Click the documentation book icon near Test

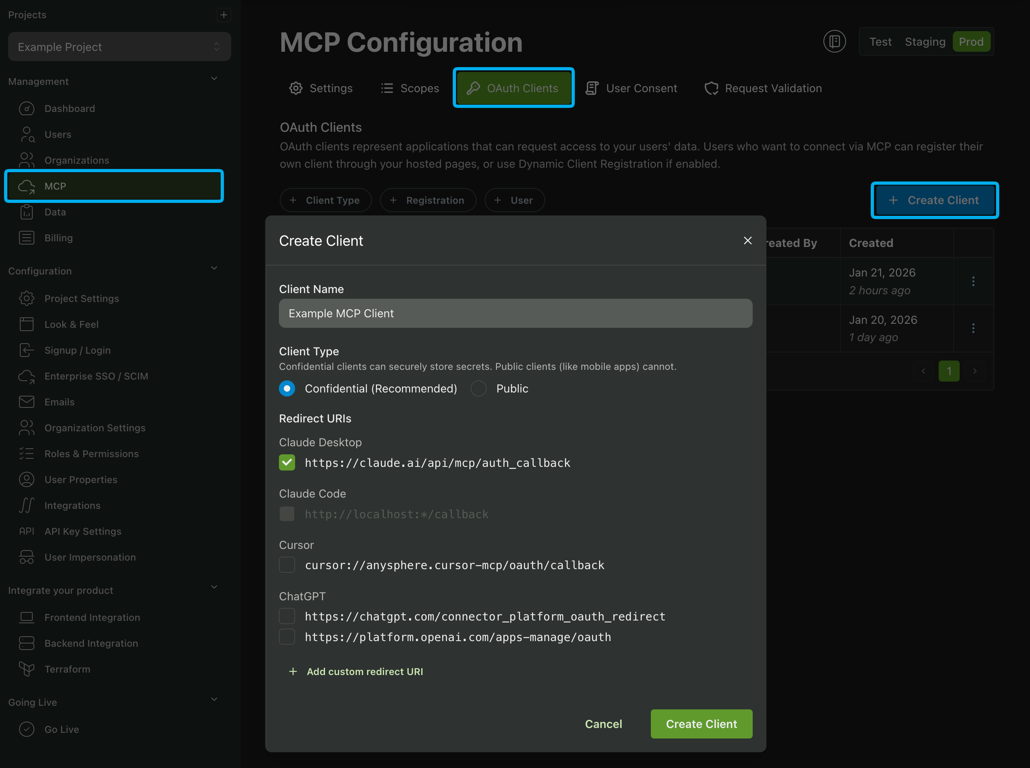pyautogui.click(x=834, y=42)
